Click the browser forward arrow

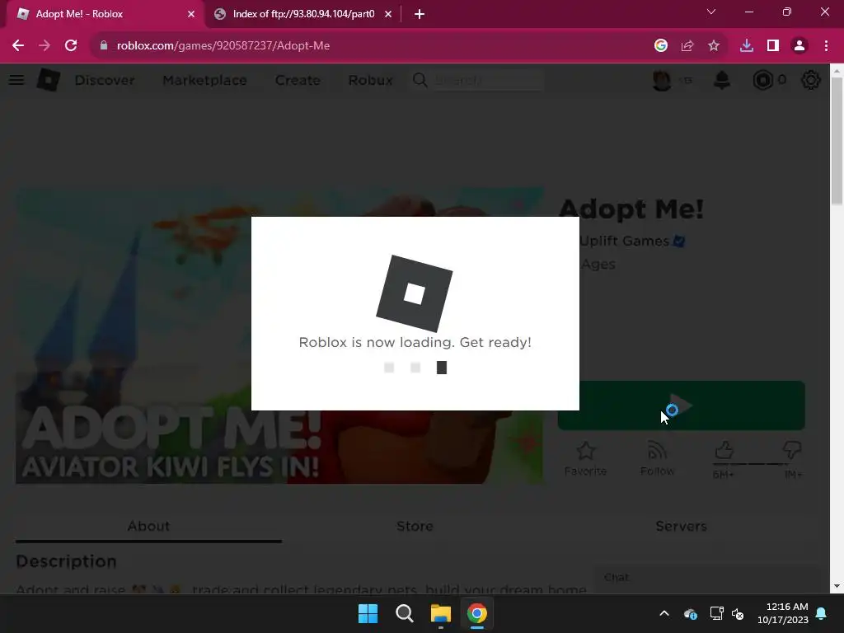tap(45, 46)
